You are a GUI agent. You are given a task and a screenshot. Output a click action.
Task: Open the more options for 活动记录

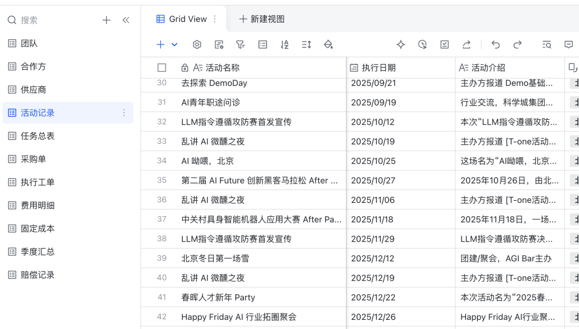[124, 113]
